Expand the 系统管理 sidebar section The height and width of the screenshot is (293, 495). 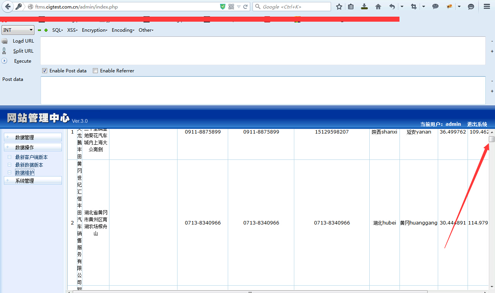pyautogui.click(x=33, y=180)
